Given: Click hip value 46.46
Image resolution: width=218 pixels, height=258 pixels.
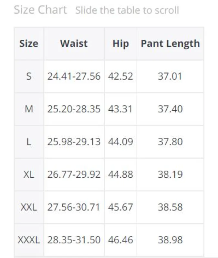Looking at the screenshot, I should (x=120, y=240).
